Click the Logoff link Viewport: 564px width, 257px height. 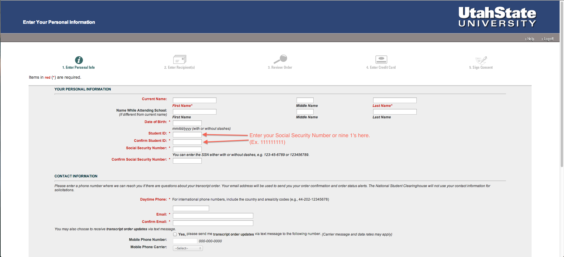(548, 39)
